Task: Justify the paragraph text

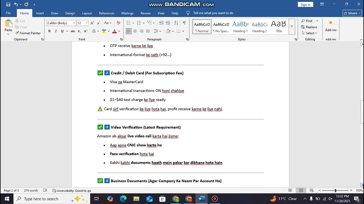Action: (148, 31)
